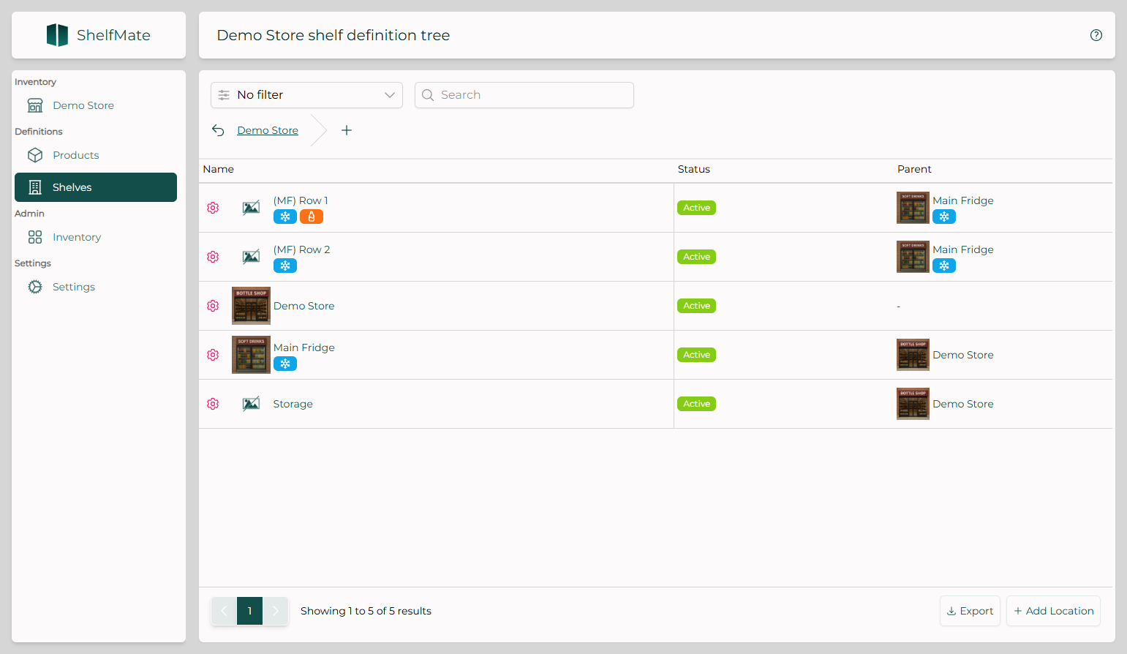Click the snowflake tag under Main Fridge name
This screenshot has width=1127, height=654.
(285, 364)
